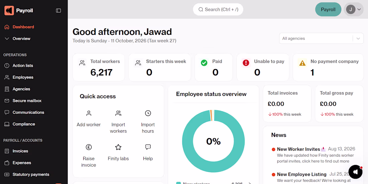
Task: Click the Statutory payments cash icon
Action: pos(7,175)
